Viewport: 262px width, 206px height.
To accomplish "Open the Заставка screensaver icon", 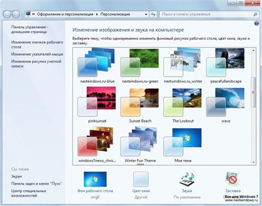I will [233, 179].
